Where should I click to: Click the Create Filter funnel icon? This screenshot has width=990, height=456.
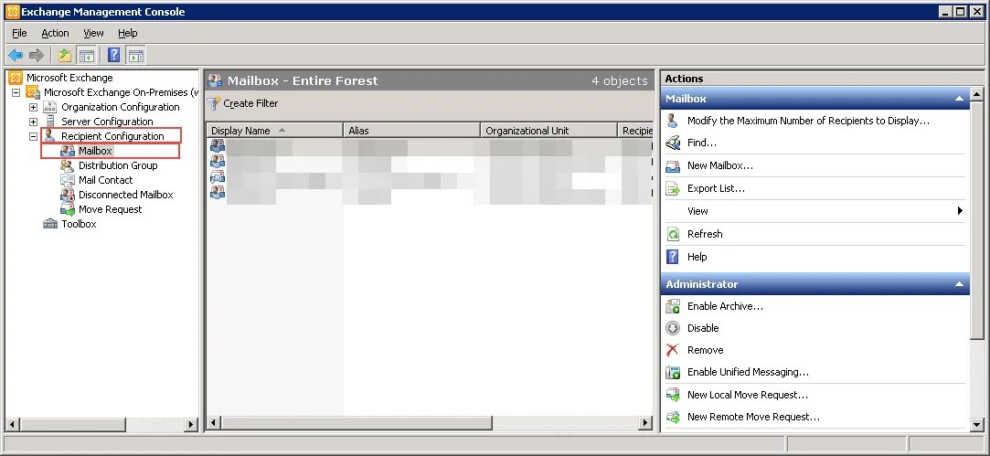pos(214,103)
